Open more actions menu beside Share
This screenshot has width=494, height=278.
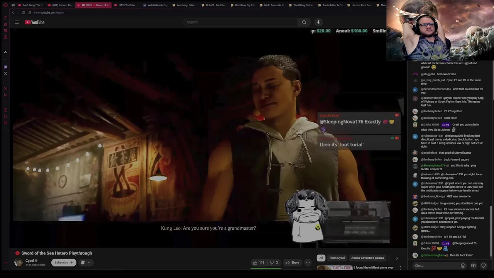308,263
